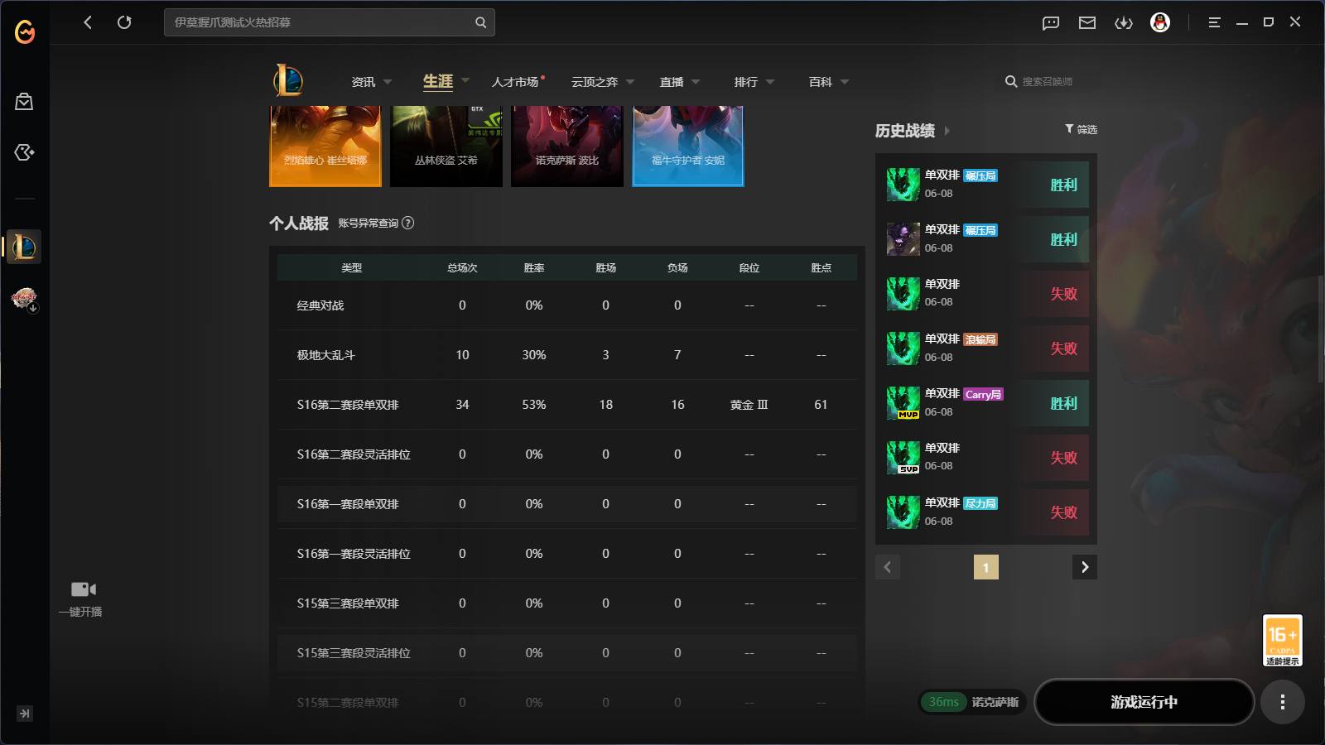Click the 16+ age rating badge
The height and width of the screenshot is (745, 1325).
(x=1283, y=640)
